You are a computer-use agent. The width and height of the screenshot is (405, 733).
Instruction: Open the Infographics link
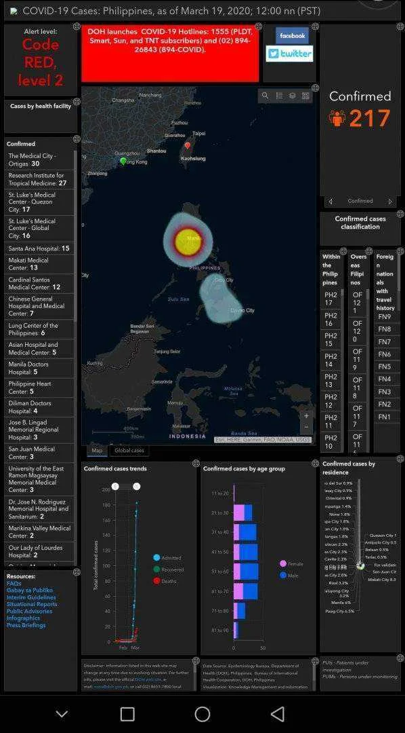click(x=23, y=618)
